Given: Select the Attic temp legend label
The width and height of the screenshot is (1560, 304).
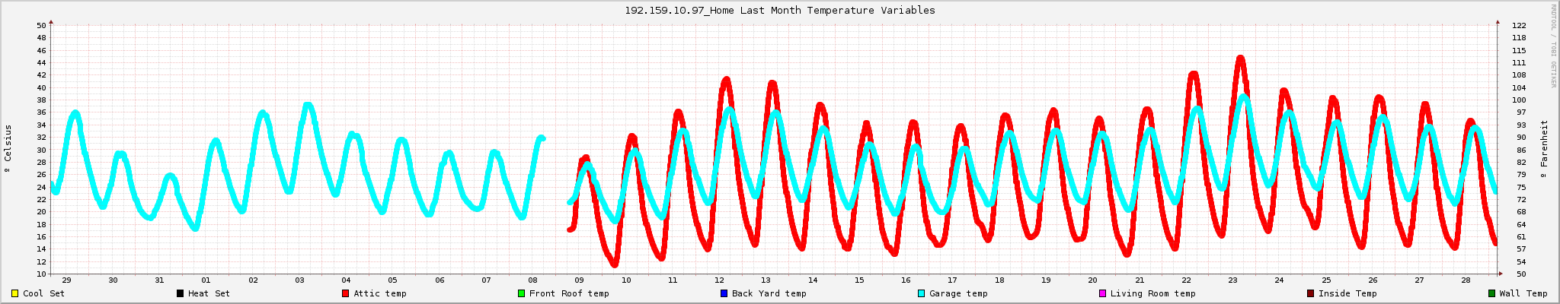Looking at the screenshot, I should pos(379,293).
